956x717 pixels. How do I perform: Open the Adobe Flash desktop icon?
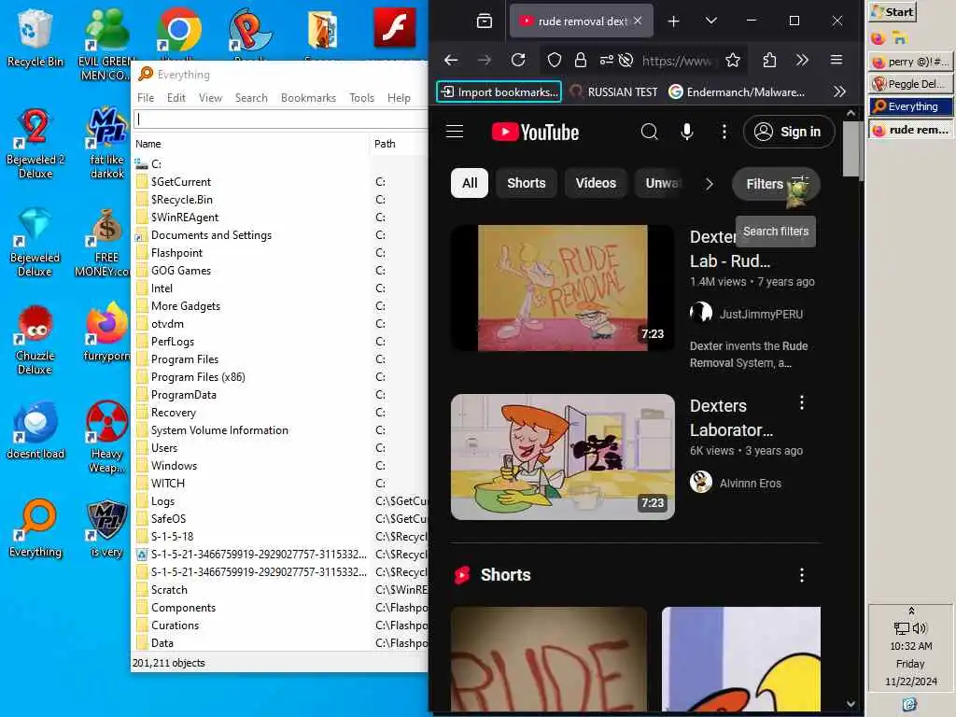tap(395, 28)
